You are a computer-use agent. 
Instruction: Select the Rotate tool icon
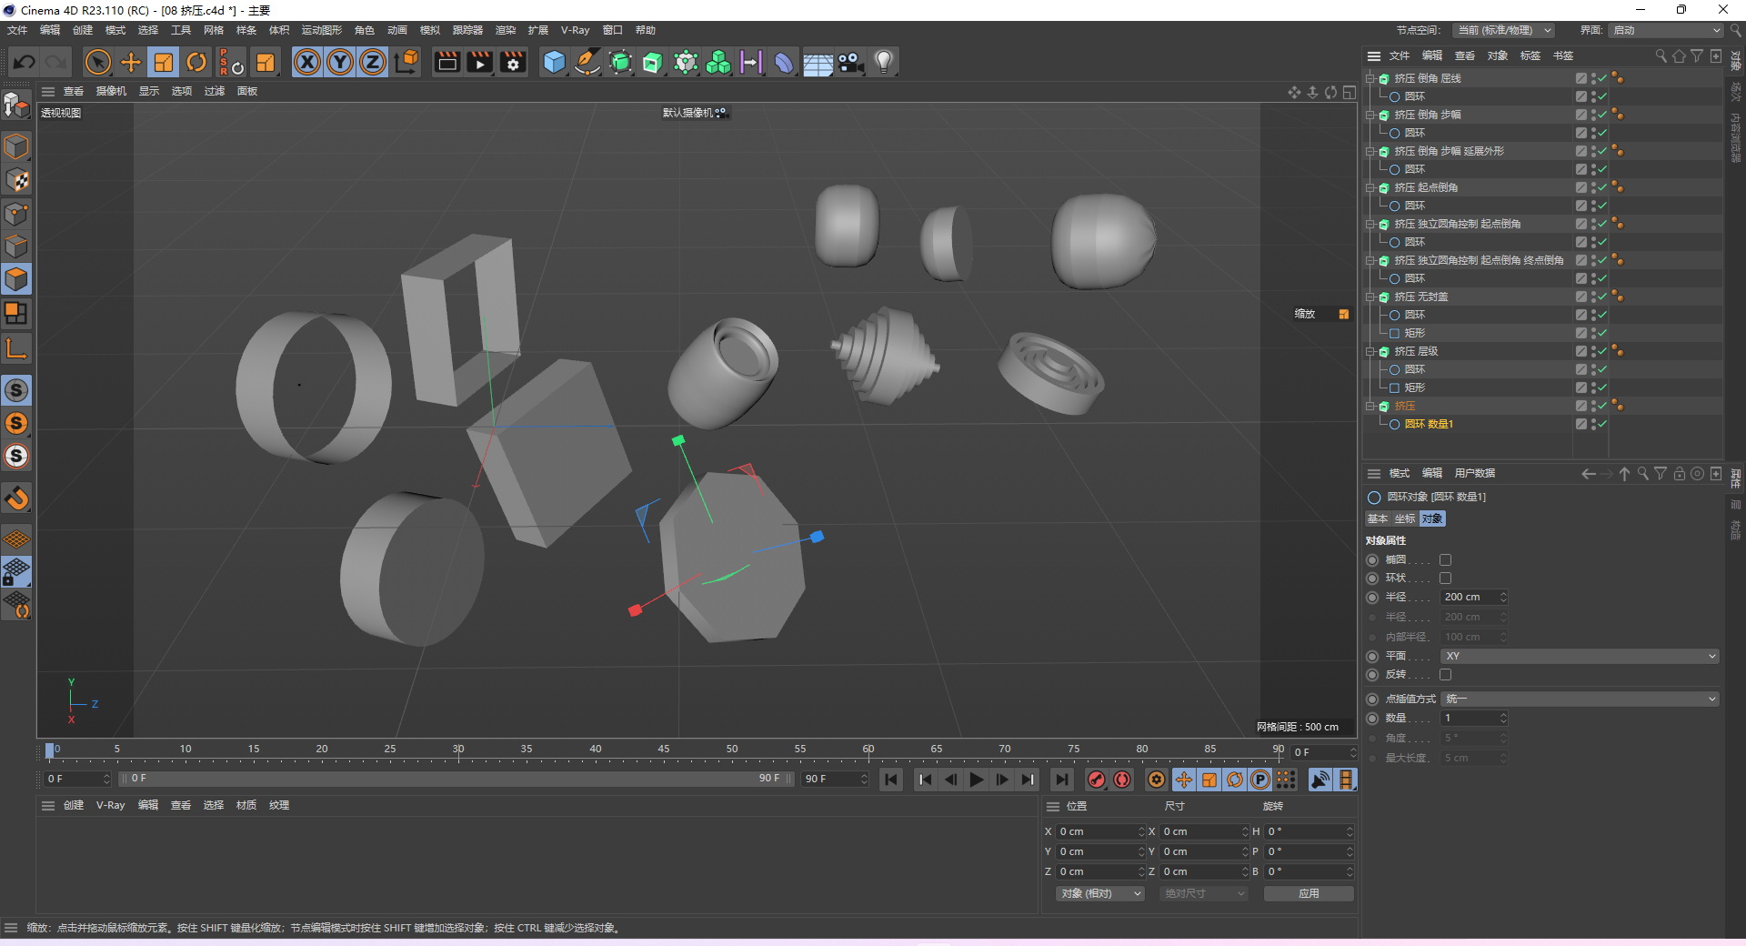pyautogui.click(x=196, y=62)
